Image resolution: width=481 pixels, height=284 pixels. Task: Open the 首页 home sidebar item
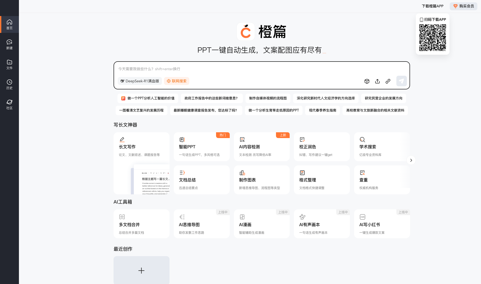tap(9, 24)
